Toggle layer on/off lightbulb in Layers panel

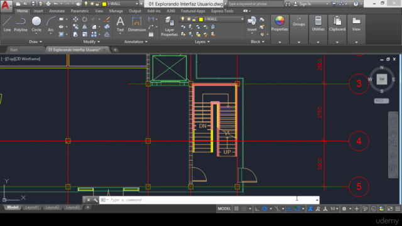tap(183, 19)
